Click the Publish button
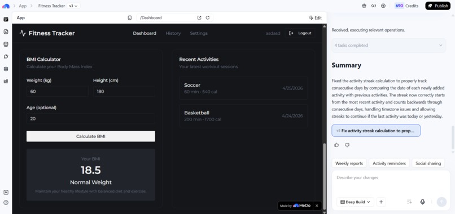The width and height of the screenshot is (455, 214). click(438, 6)
